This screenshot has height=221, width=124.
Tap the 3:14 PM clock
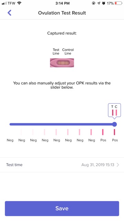62,3
